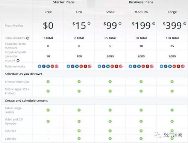
Task: Click the $99 monthly price
Action: [x=110, y=26]
